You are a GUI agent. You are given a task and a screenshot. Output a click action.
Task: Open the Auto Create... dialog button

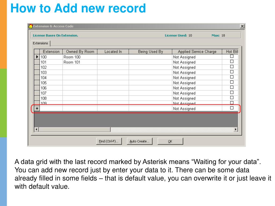click(139, 141)
